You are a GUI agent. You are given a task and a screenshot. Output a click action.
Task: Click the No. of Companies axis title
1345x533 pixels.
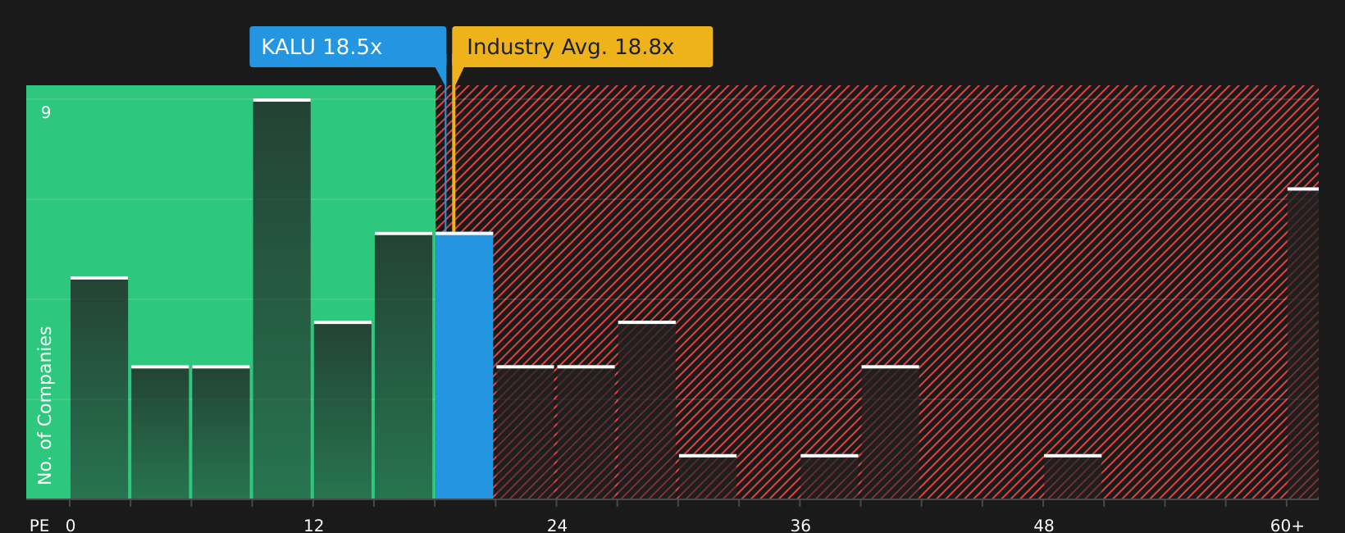click(45, 405)
